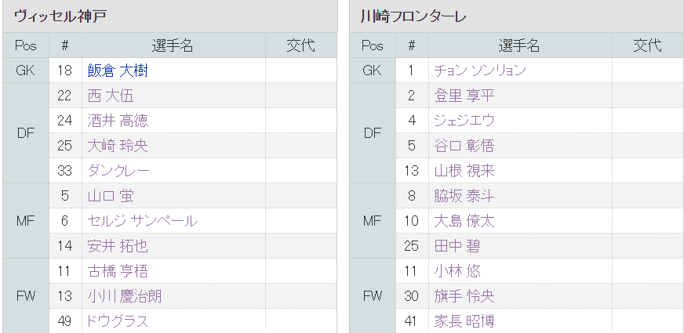This screenshot has width=684, height=333.
Task: Click the ダンクレー player link
Action: (x=118, y=171)
